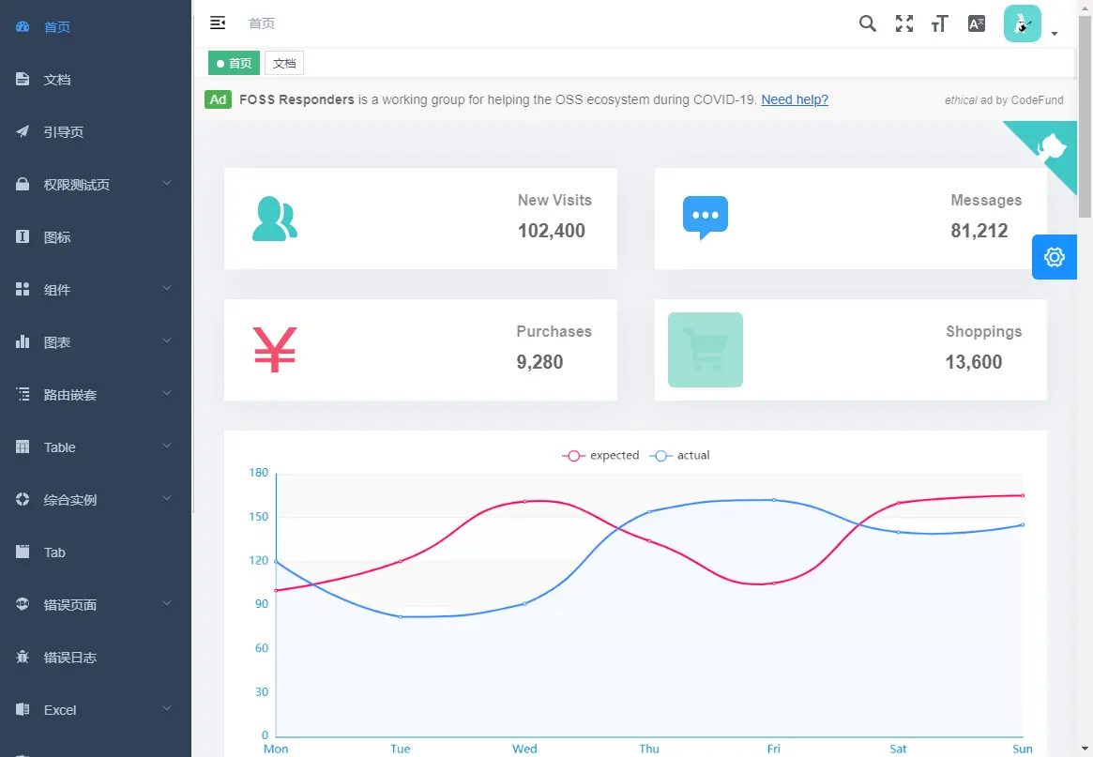
Task: Click the page vertical scrollbar thumb
Action: pyautogui.click(x=1085, y=117)
